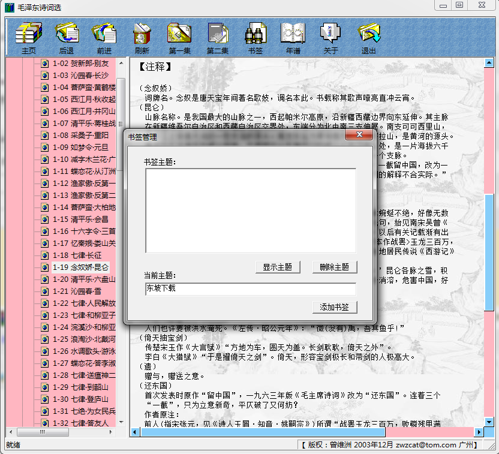Open 书签 bookmarks binoculars icon
The width and height of the screenshot is (499, 454).
[255, 38]
